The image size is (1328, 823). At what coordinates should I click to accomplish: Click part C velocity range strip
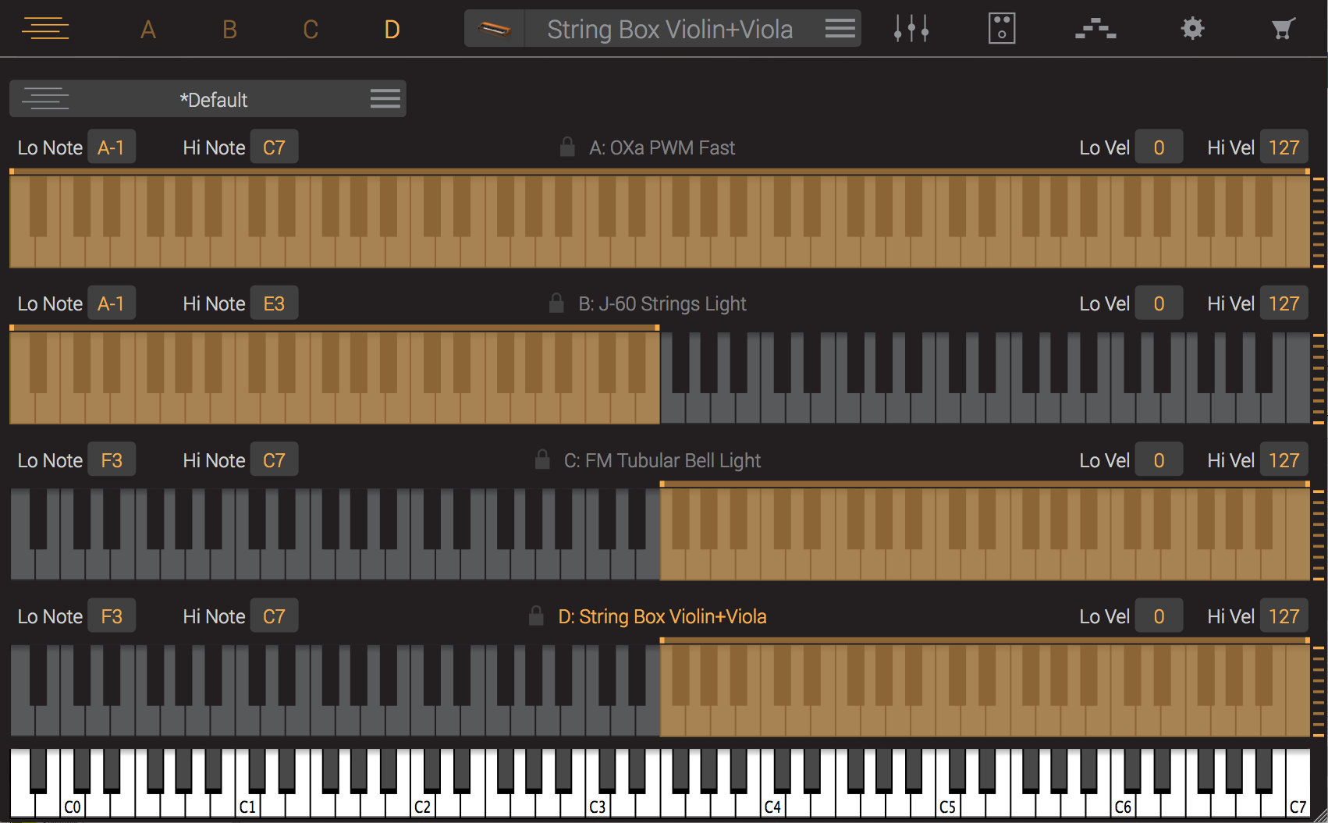tap(1319, 535)
